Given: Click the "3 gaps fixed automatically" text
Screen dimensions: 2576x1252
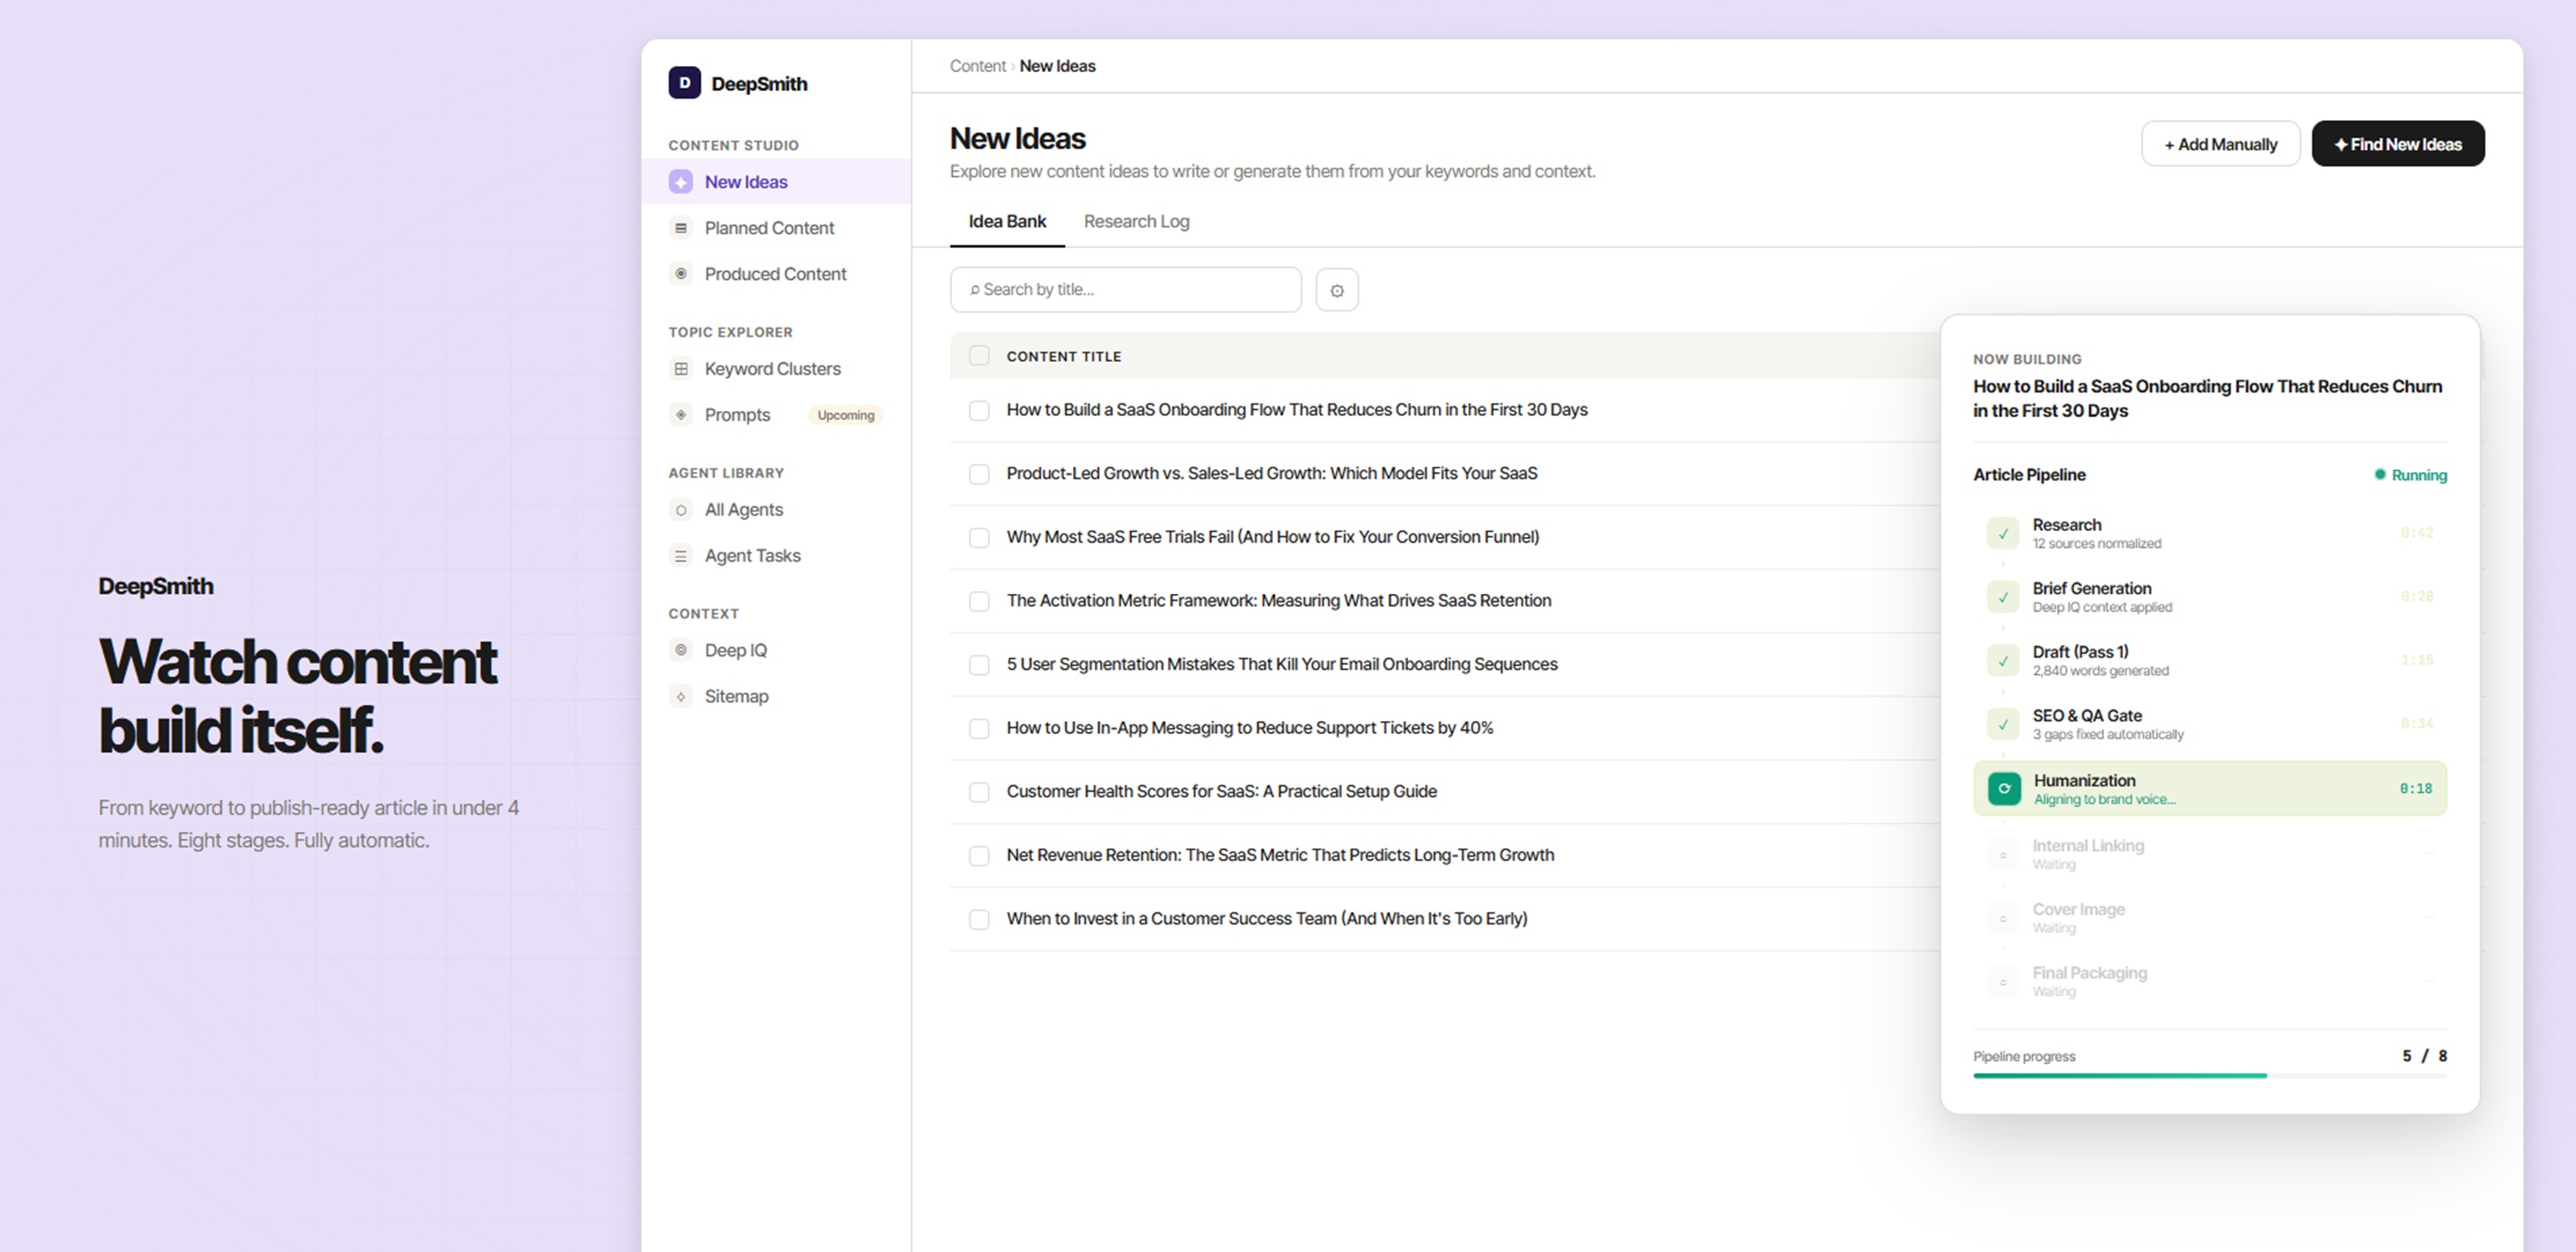Looking at the screenshot, I should tap(2107, 735).
